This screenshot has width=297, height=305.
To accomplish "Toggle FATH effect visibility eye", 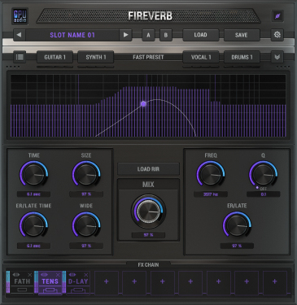I will [x=16, y=275].
